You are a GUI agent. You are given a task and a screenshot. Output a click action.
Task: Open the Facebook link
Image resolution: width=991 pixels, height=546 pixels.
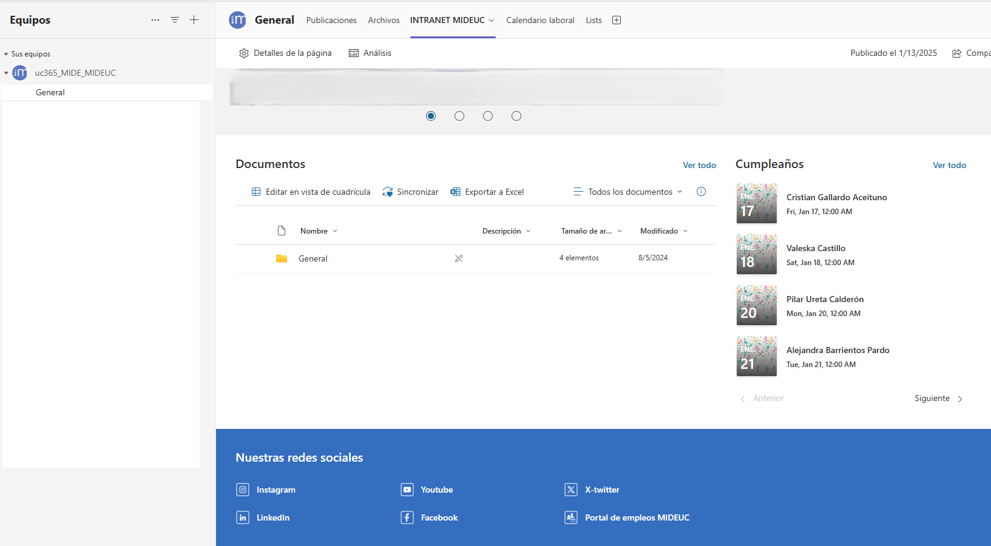(x=439, y=517)
